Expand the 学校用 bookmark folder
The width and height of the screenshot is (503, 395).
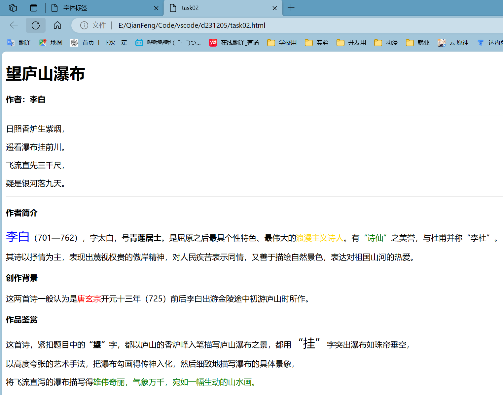click(x=282, y=42)
